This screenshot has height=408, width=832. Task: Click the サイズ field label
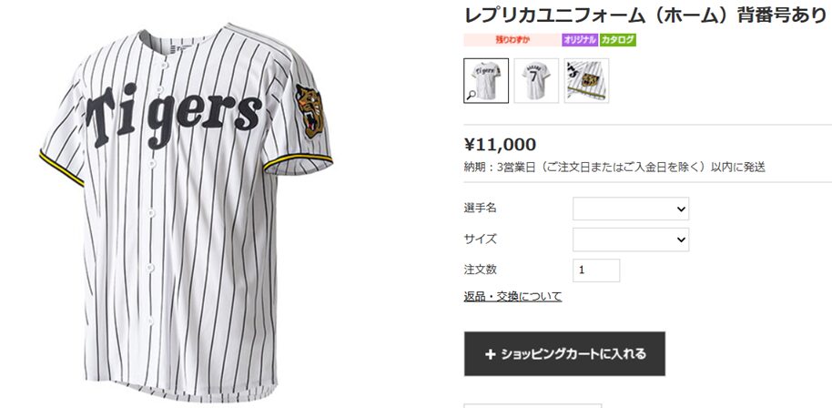(481, 239)
